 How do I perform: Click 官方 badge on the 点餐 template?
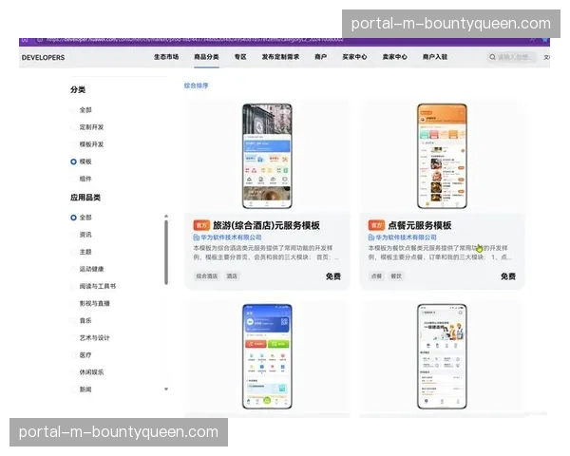pyautogui.click(x=376, y=225)
